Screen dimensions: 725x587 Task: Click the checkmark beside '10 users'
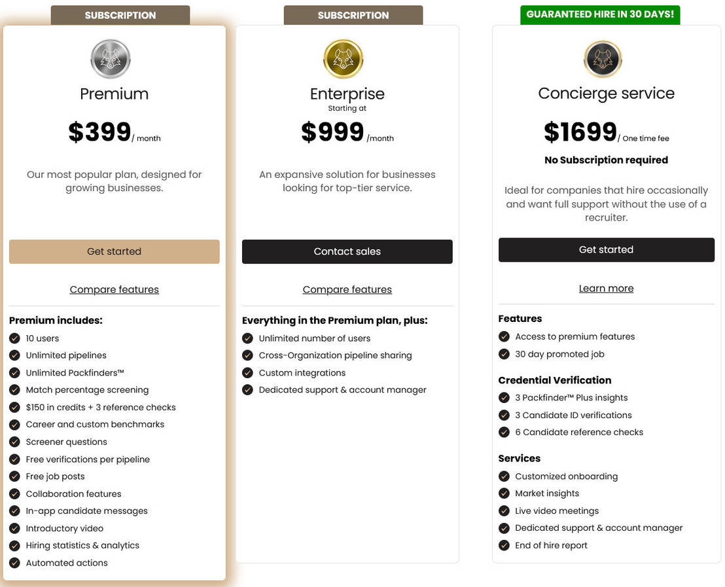point(14,338)
